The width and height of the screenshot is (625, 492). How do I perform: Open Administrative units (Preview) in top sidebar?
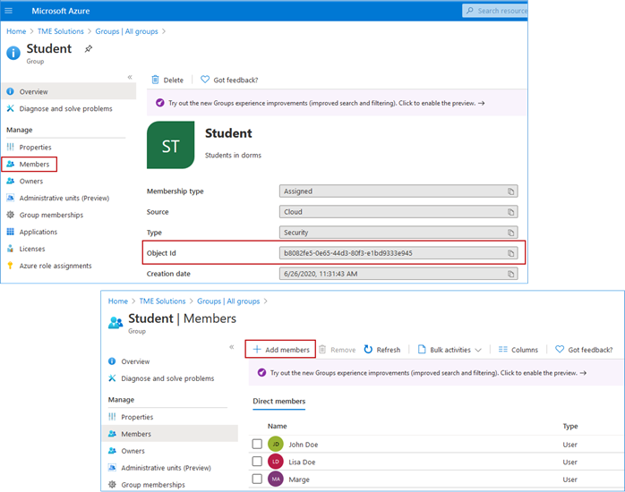pos(58,199)
